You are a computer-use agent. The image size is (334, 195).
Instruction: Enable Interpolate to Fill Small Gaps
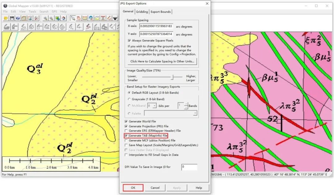[126, 155]
